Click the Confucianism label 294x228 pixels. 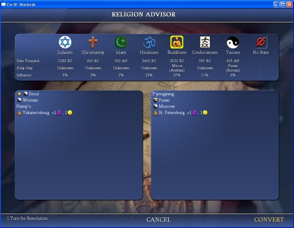[x=205, y=53]
